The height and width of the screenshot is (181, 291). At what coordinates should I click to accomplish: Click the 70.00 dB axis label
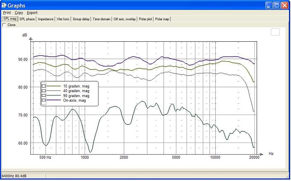[x=23, y=115]
